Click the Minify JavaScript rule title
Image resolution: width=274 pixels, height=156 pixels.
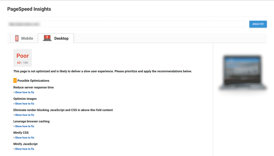(x=26, y=144)
